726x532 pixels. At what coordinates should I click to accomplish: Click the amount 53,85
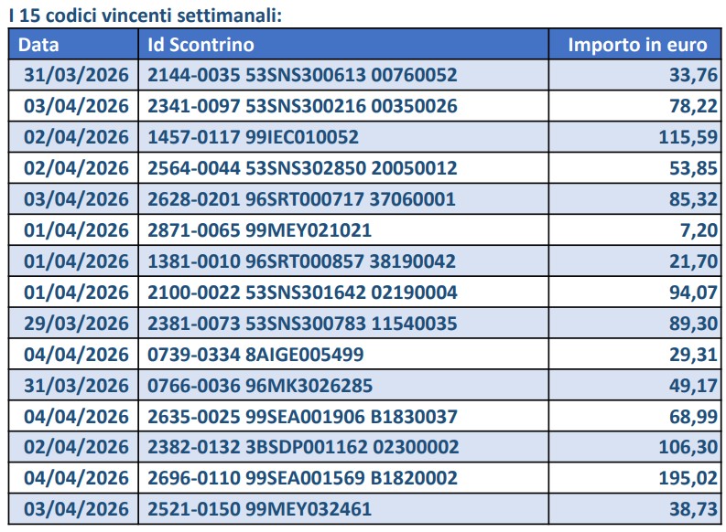tap(693, 168)
